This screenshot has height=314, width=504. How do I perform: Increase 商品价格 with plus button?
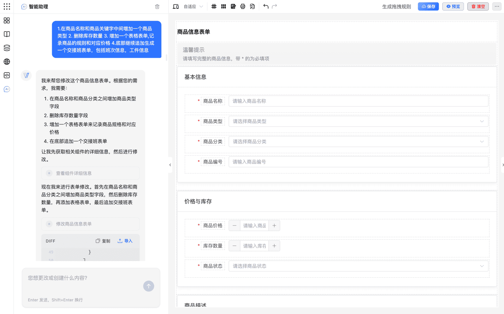click(274, 226)
